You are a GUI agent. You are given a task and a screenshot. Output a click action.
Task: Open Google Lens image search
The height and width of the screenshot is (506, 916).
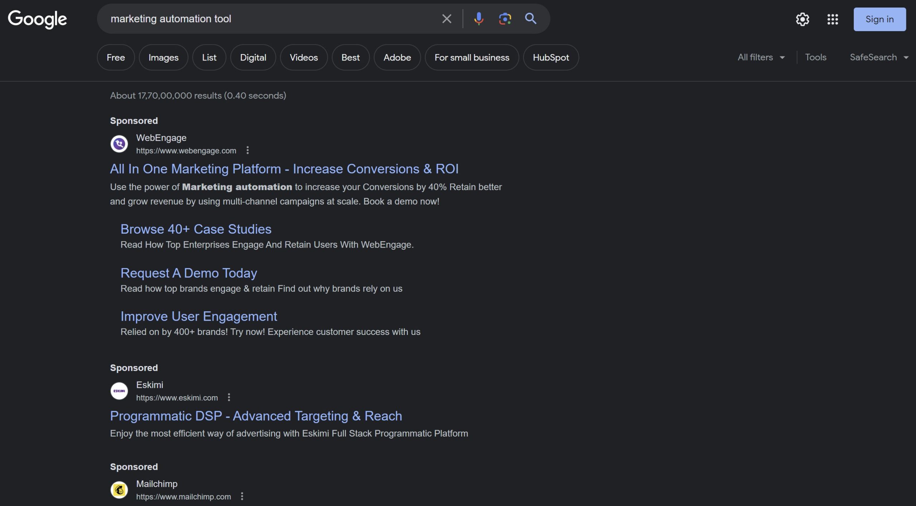(505, 19)
